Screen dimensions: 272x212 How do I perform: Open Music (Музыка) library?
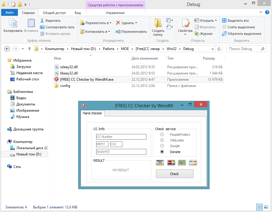pyautogui.click(x=23, y=117)
